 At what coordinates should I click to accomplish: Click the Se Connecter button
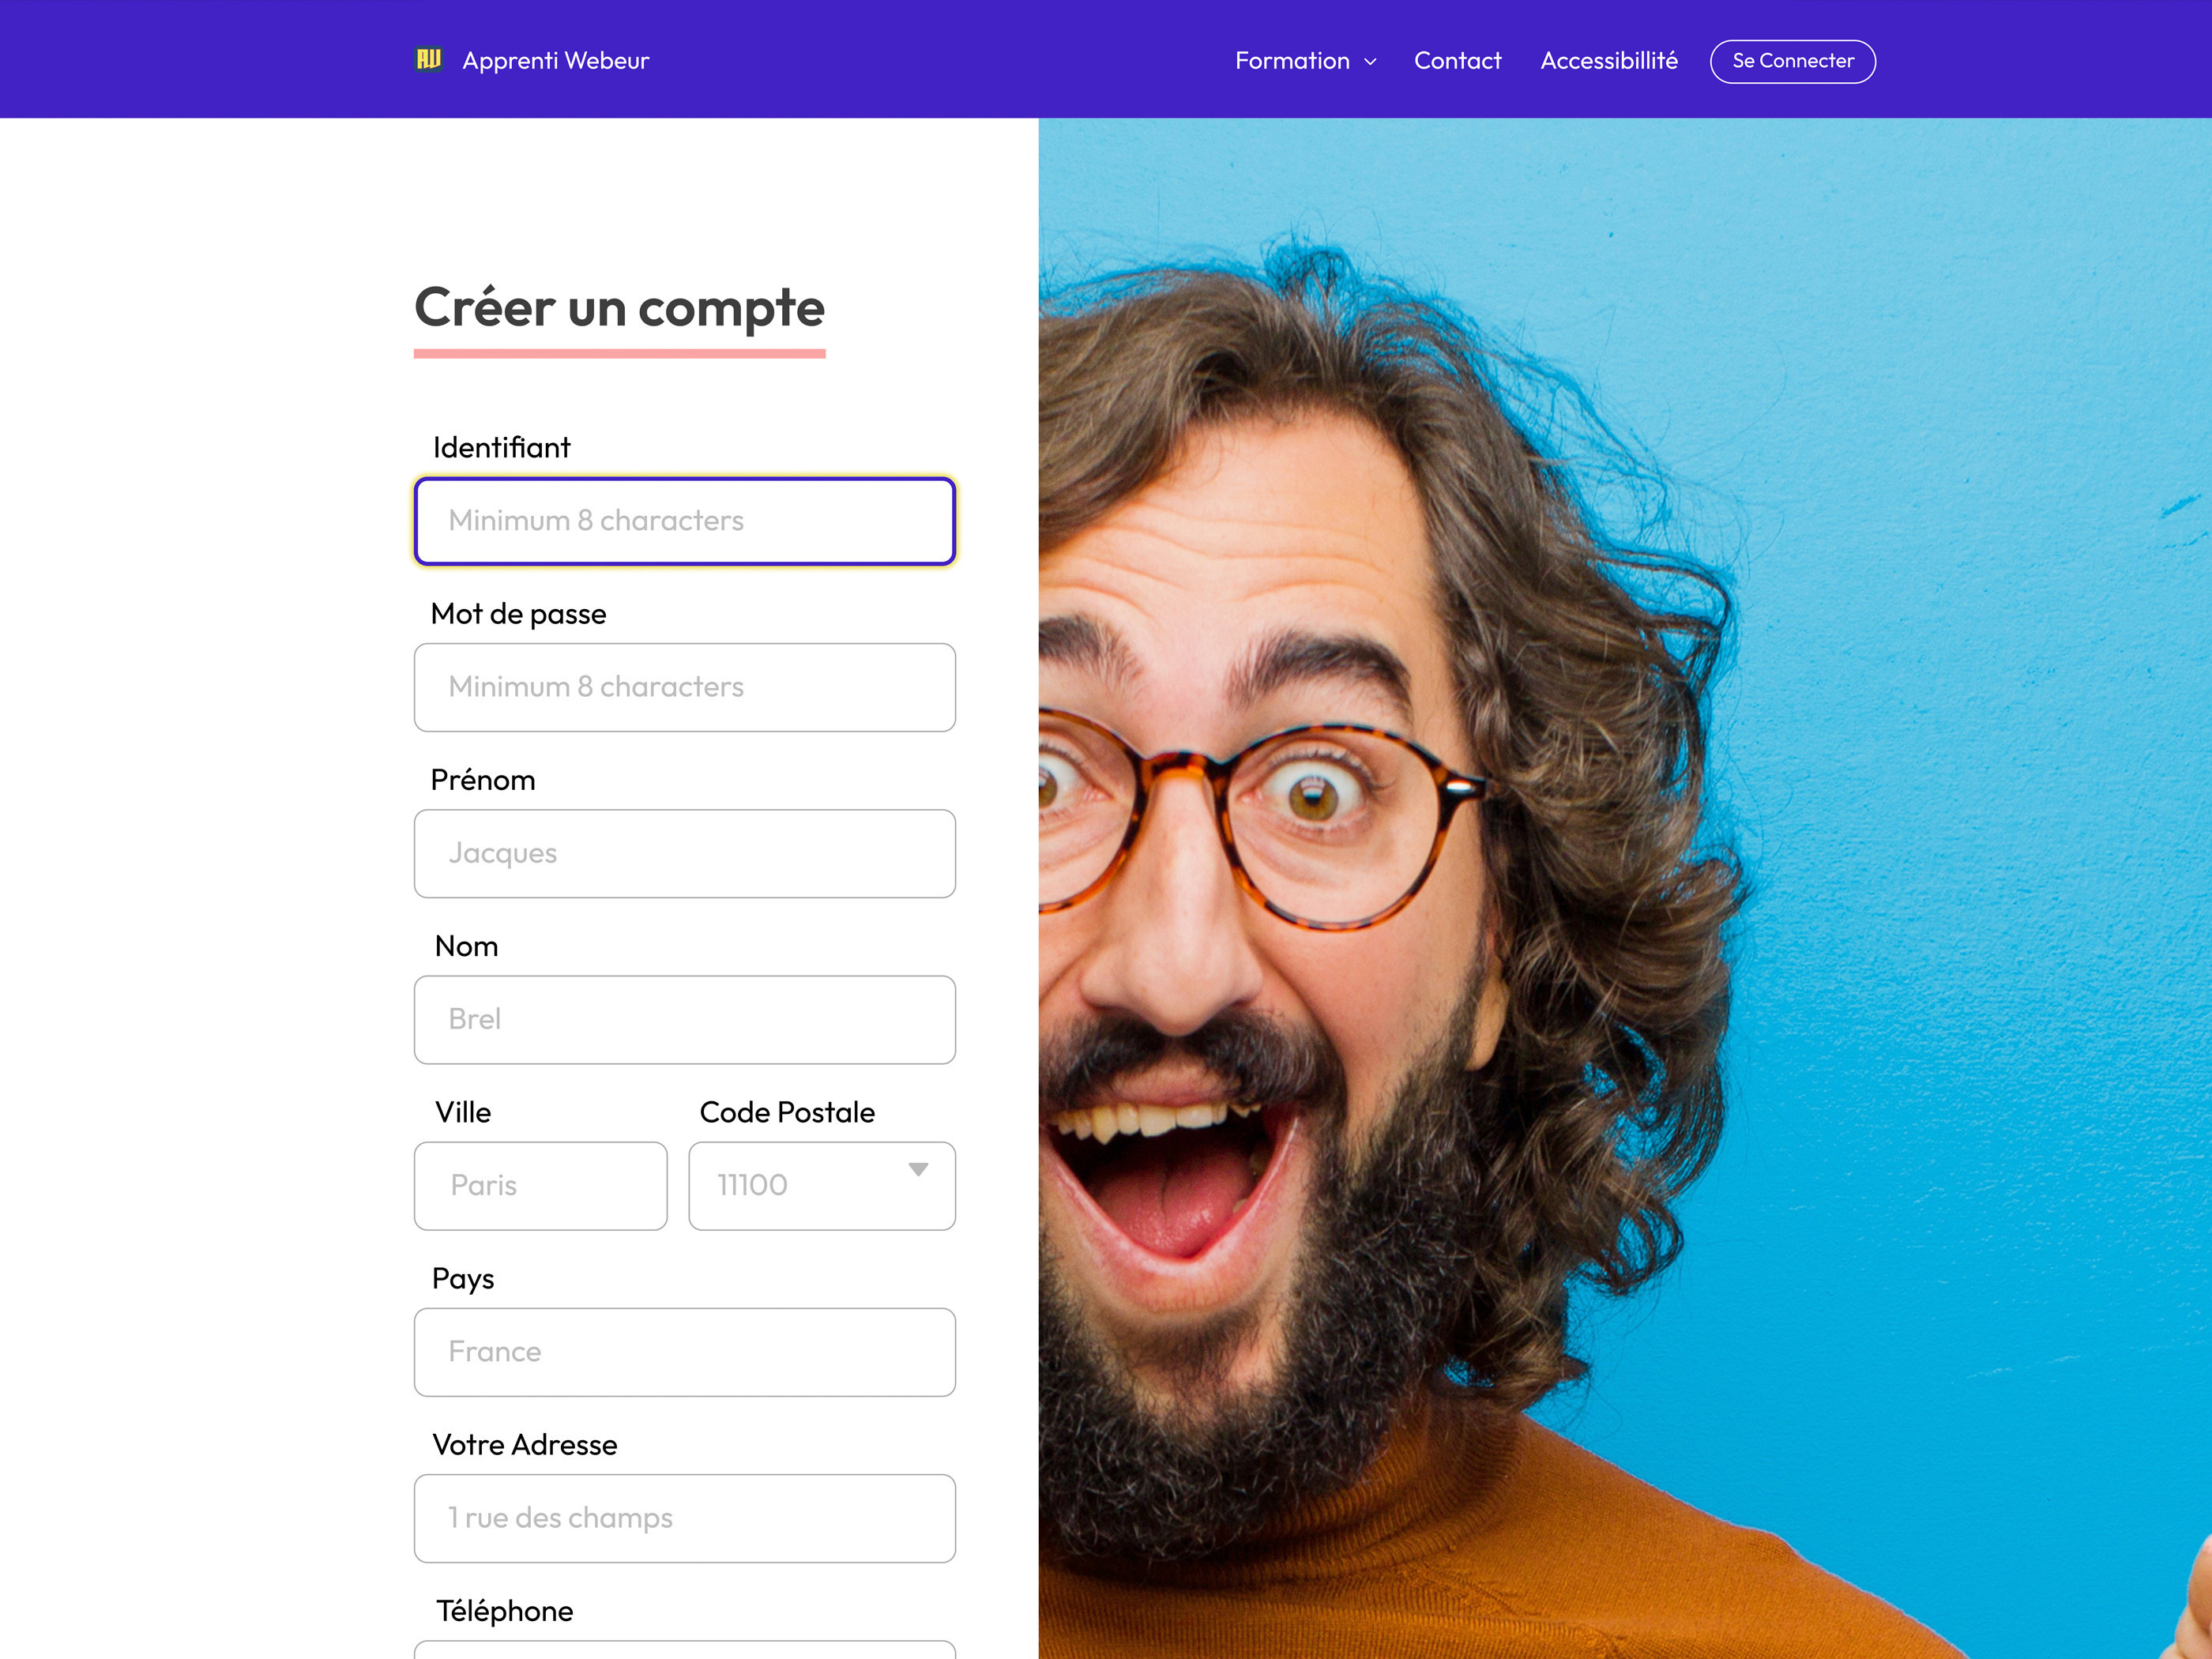[1792, 61]
